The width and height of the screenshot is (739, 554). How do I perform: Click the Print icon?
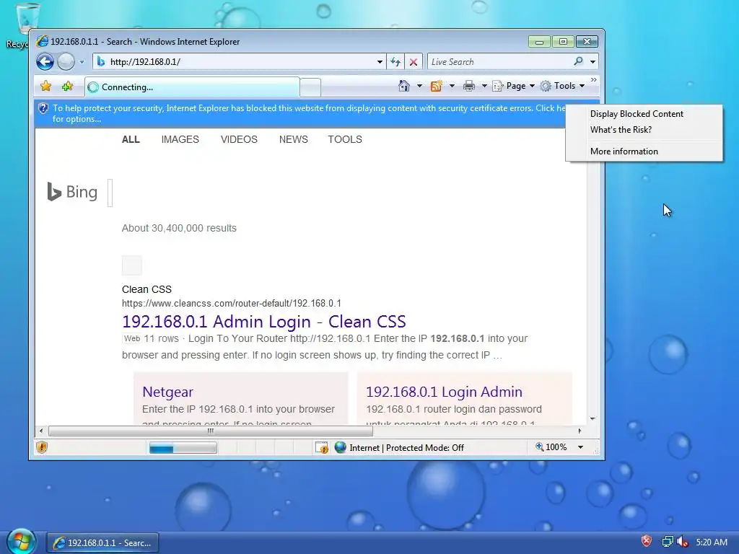pyautogui.click(x=469, y=86)
